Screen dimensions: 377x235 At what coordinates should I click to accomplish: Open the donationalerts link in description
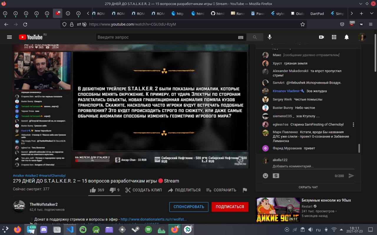click(x=154, y=219)
